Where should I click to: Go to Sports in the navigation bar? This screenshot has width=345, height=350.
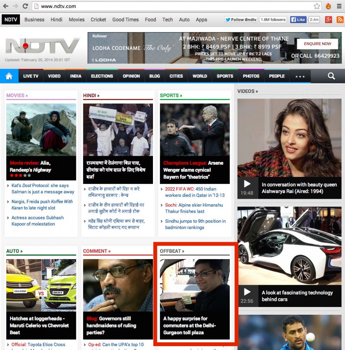(x=225, y=76)
